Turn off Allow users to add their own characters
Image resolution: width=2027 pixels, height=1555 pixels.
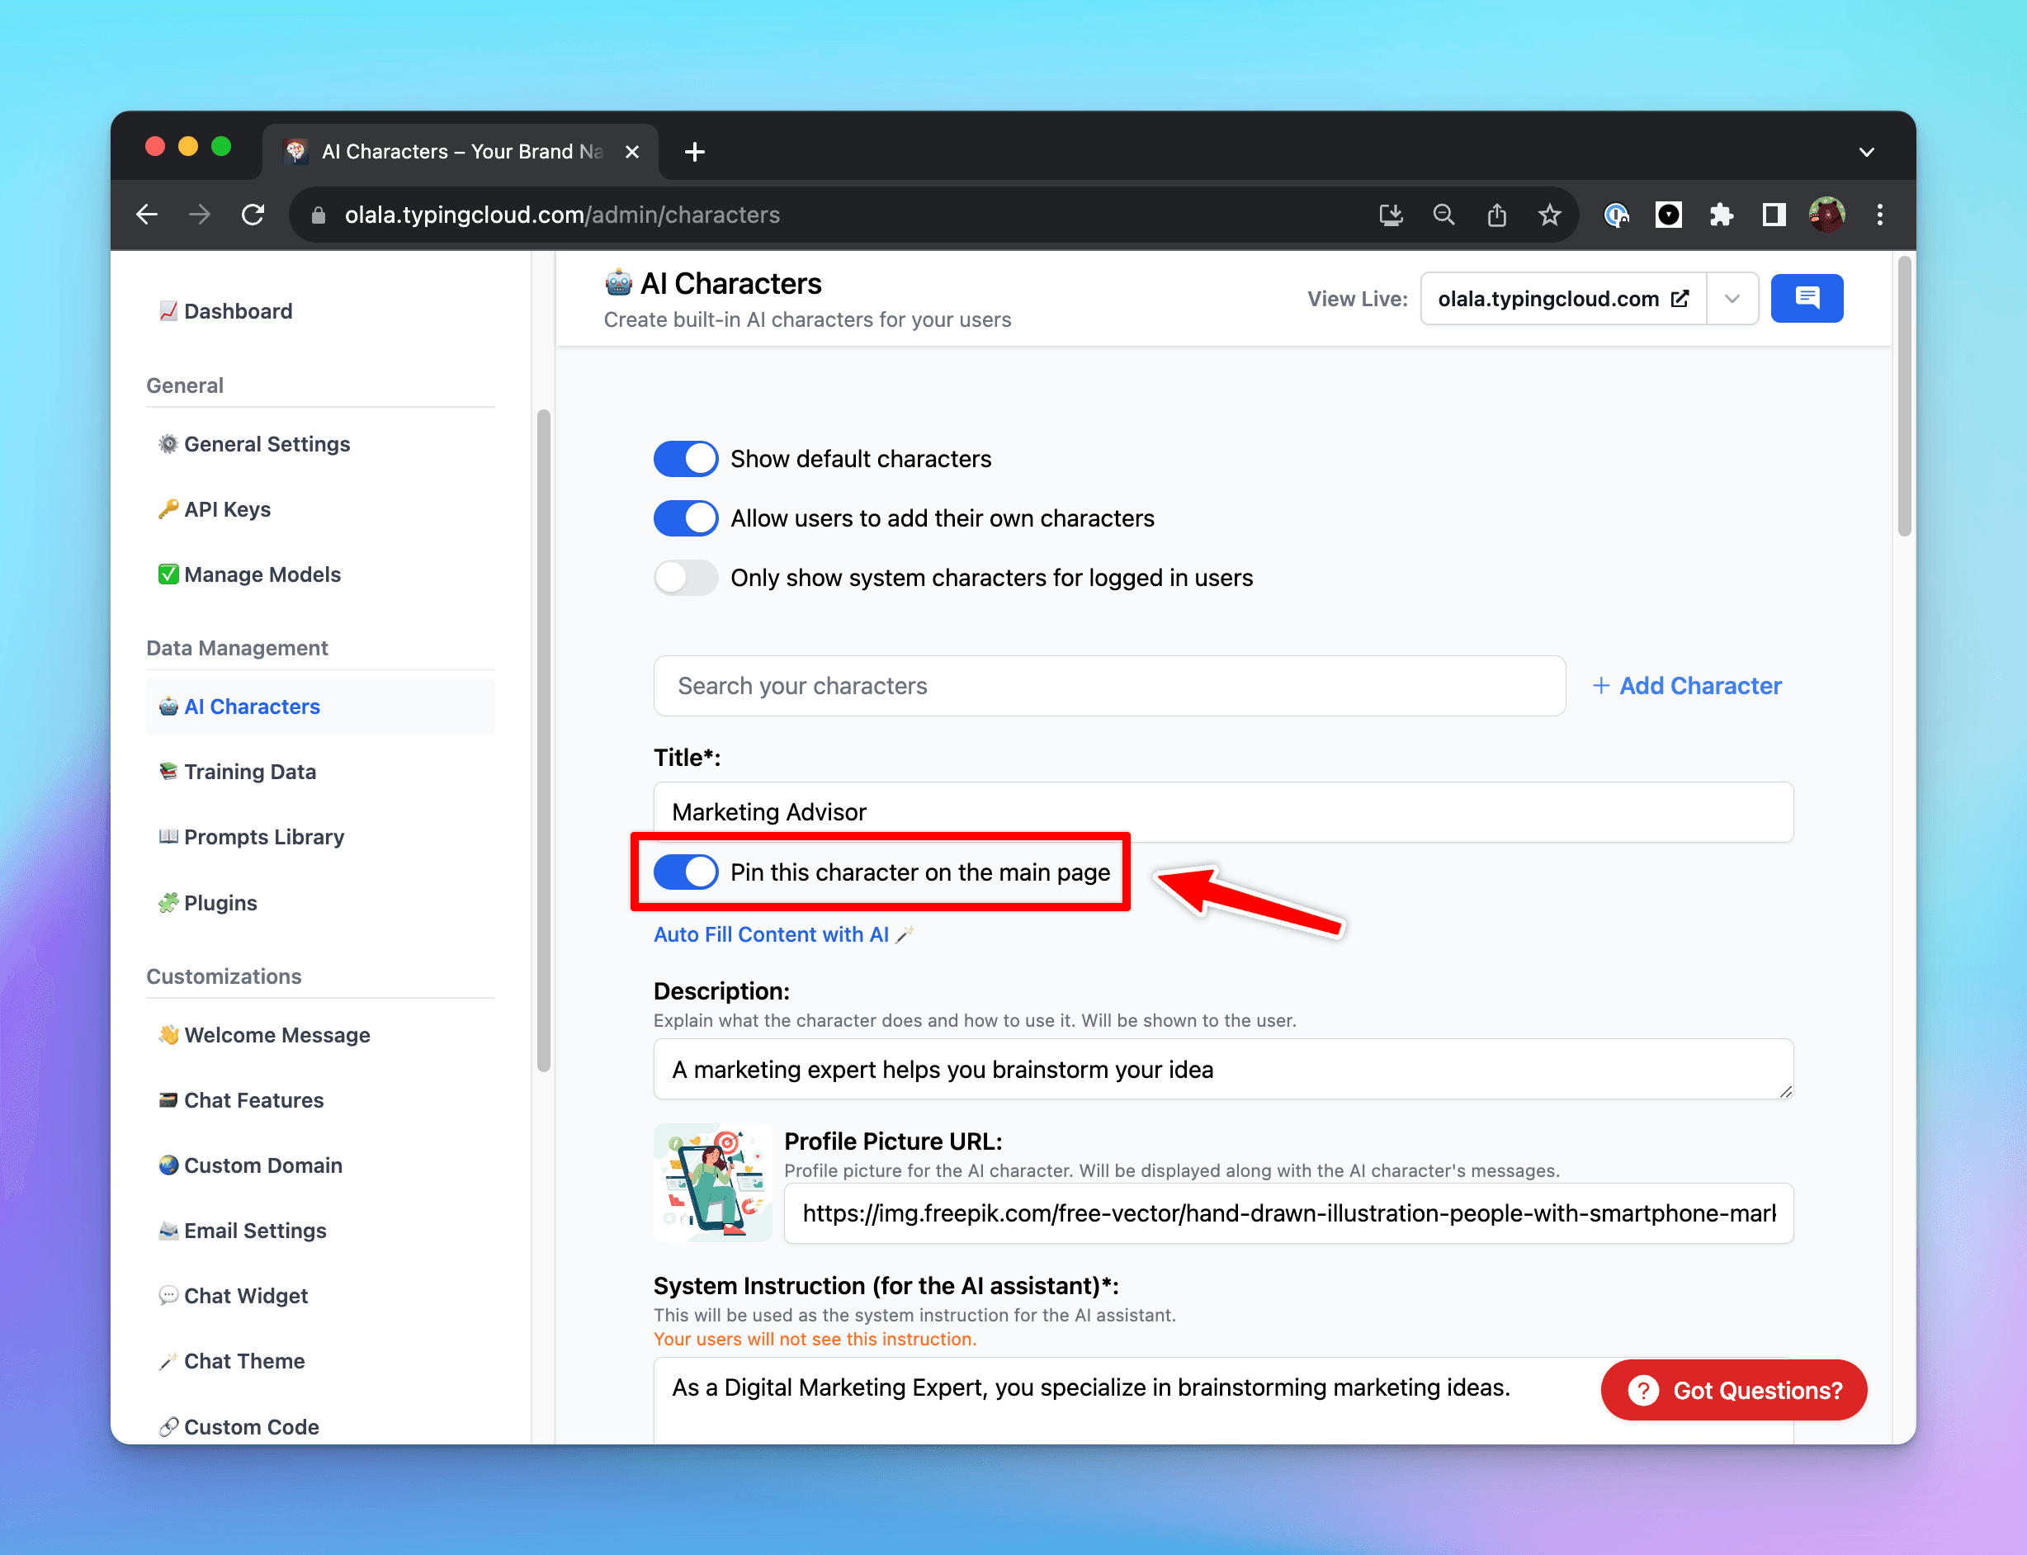685,518
